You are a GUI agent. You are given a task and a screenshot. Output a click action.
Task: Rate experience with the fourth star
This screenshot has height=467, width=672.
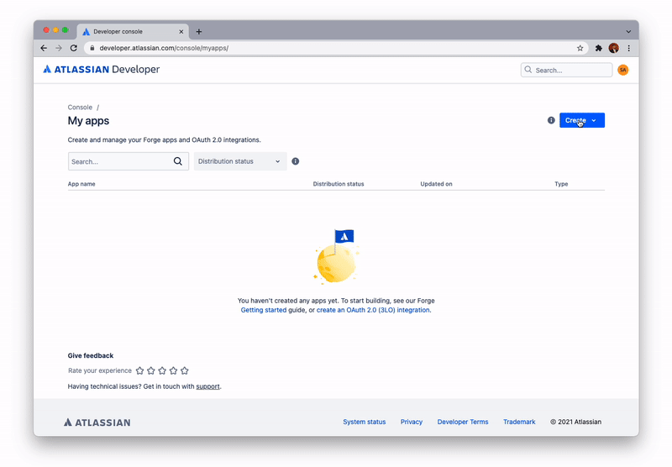(173, 370)
